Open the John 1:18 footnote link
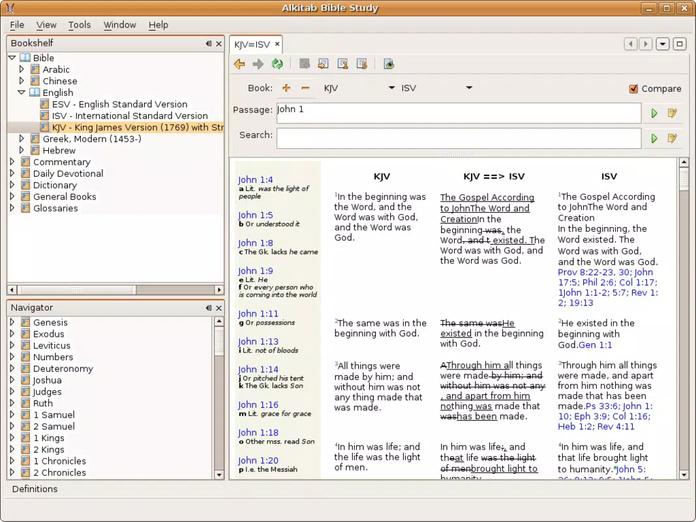 click(258, 433)
